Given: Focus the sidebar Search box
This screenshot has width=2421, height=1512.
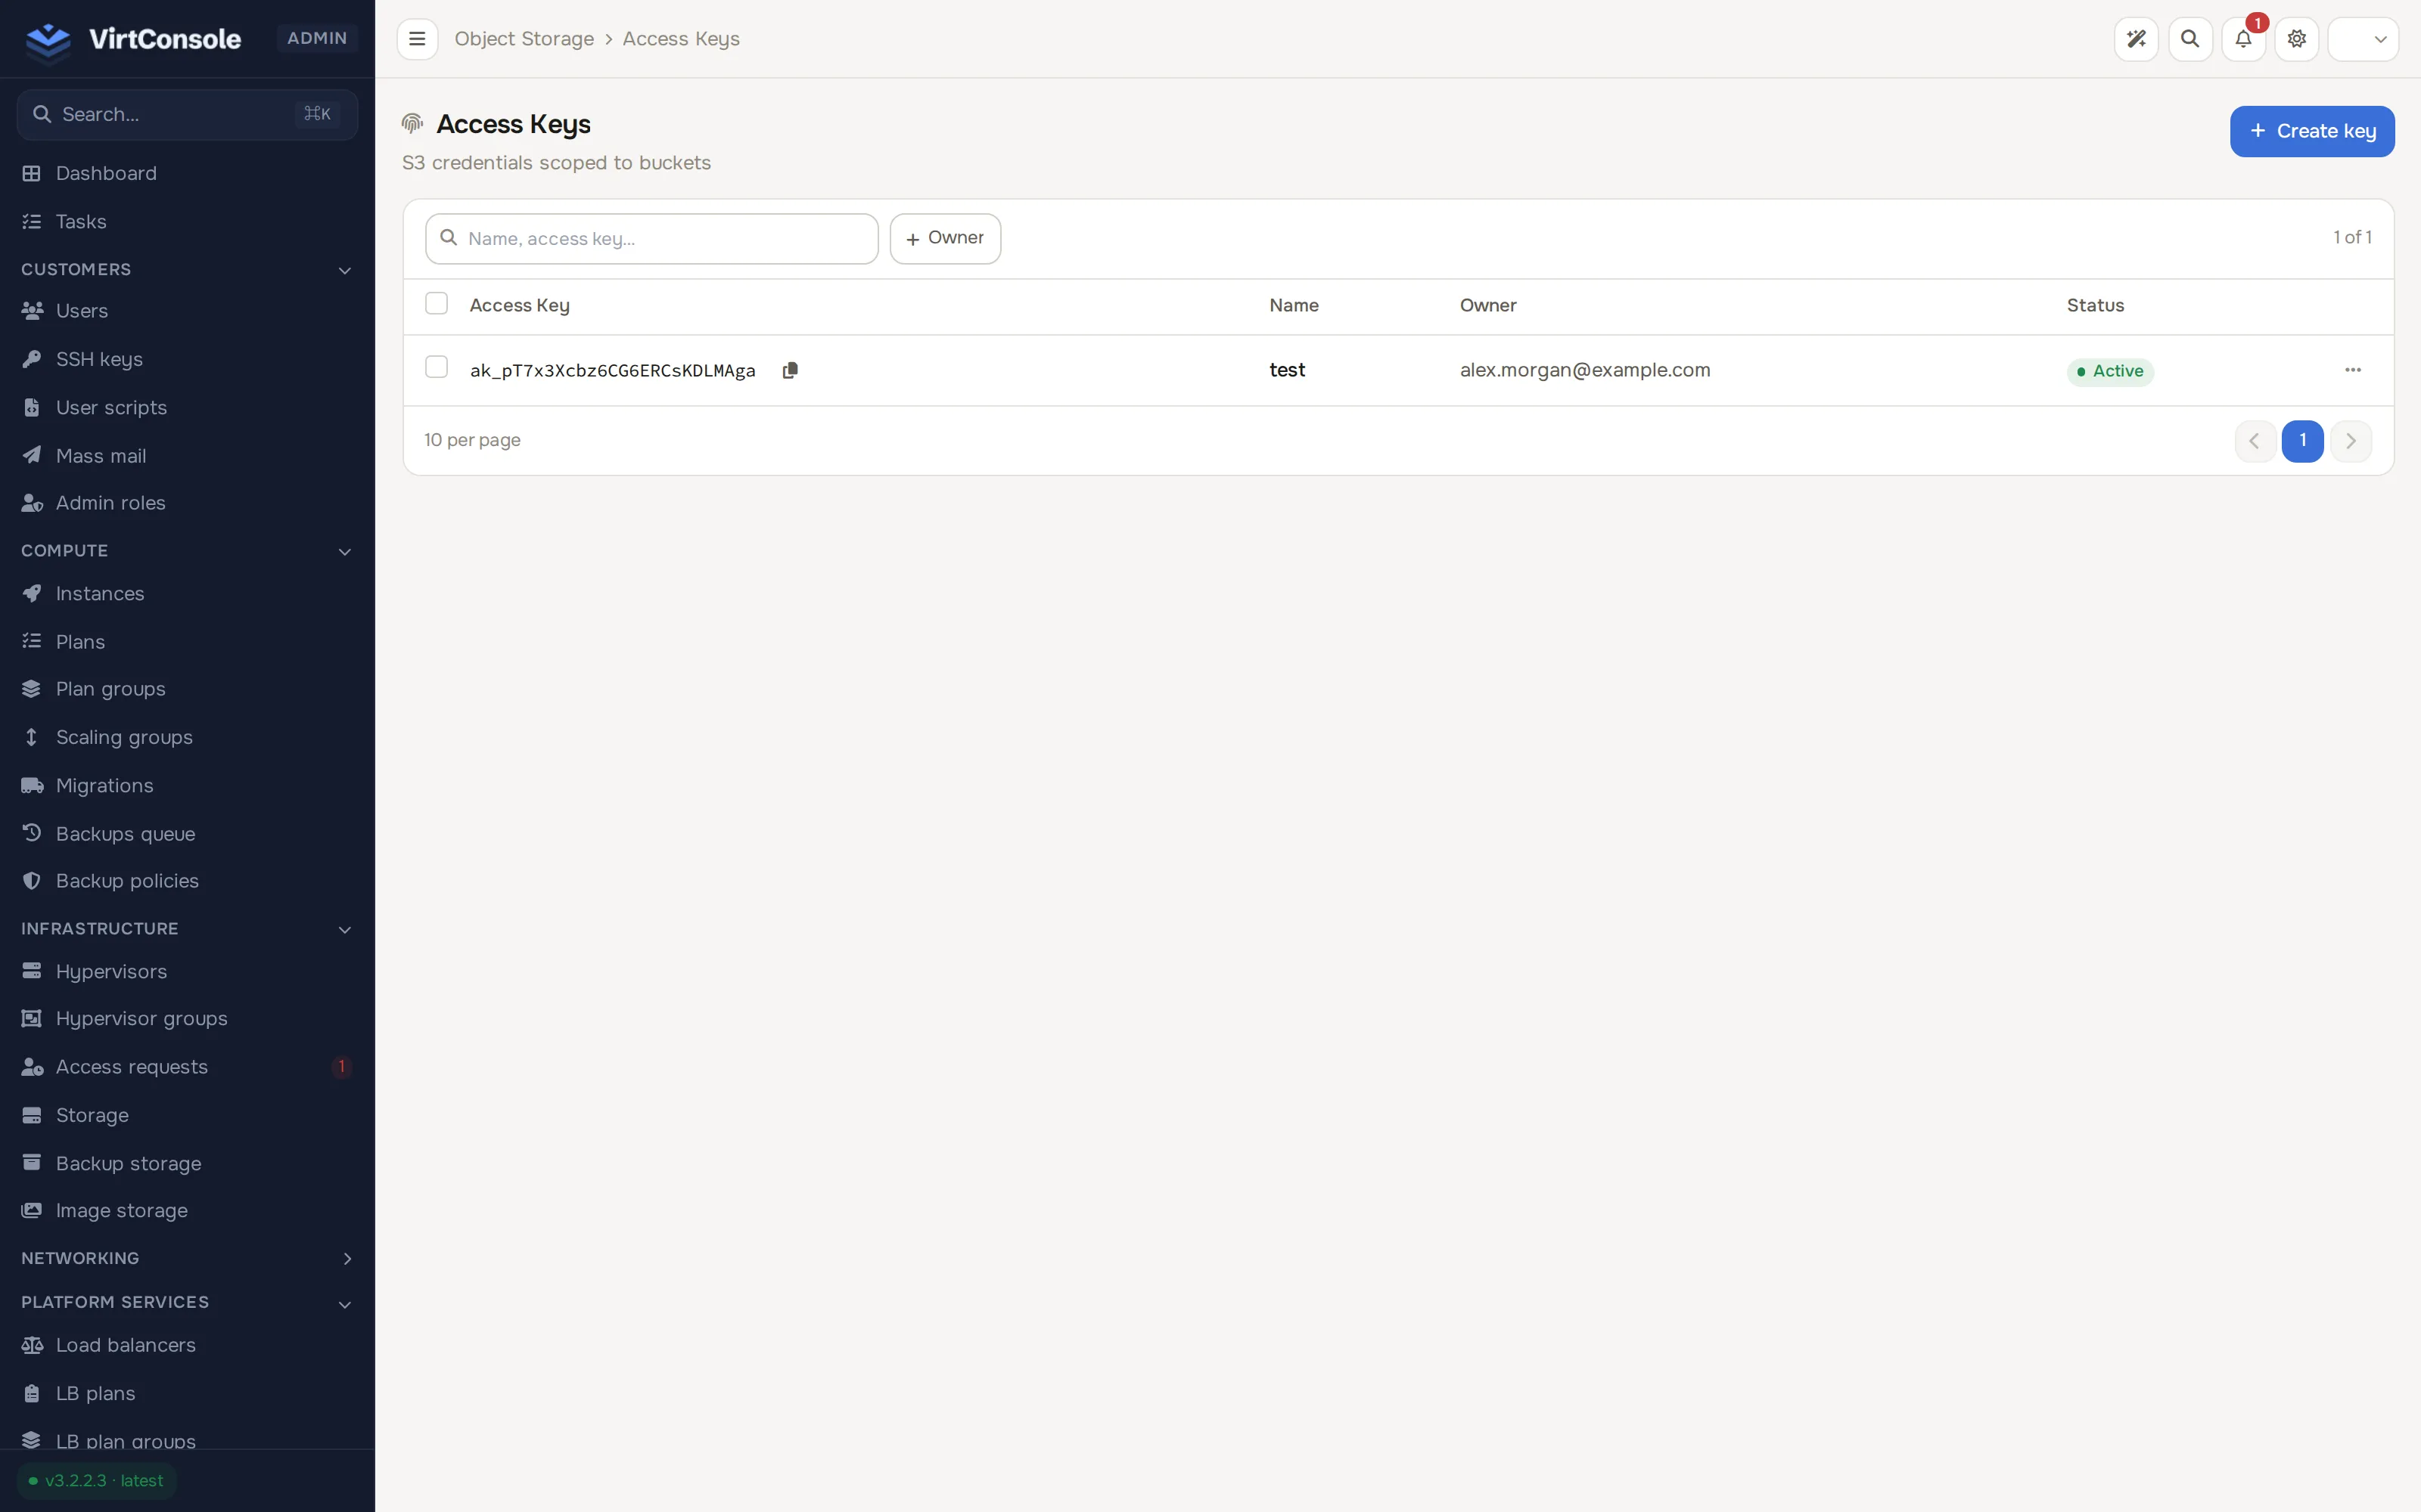Looking at the screenshot, I should [x=188, y=114].
